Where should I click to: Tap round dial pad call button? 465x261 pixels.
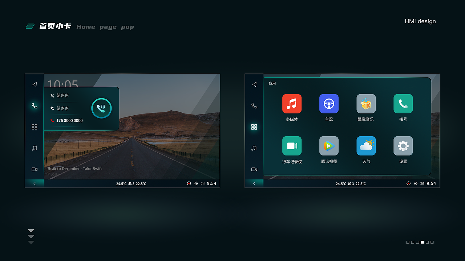101,108
